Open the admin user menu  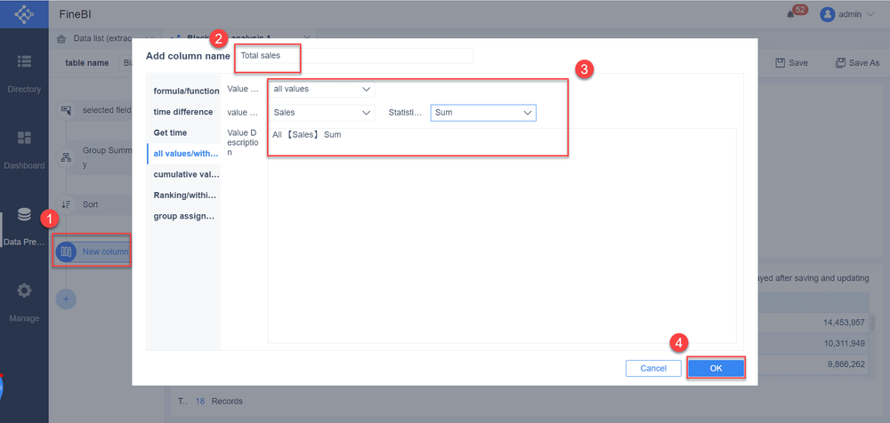click(847, 14)
